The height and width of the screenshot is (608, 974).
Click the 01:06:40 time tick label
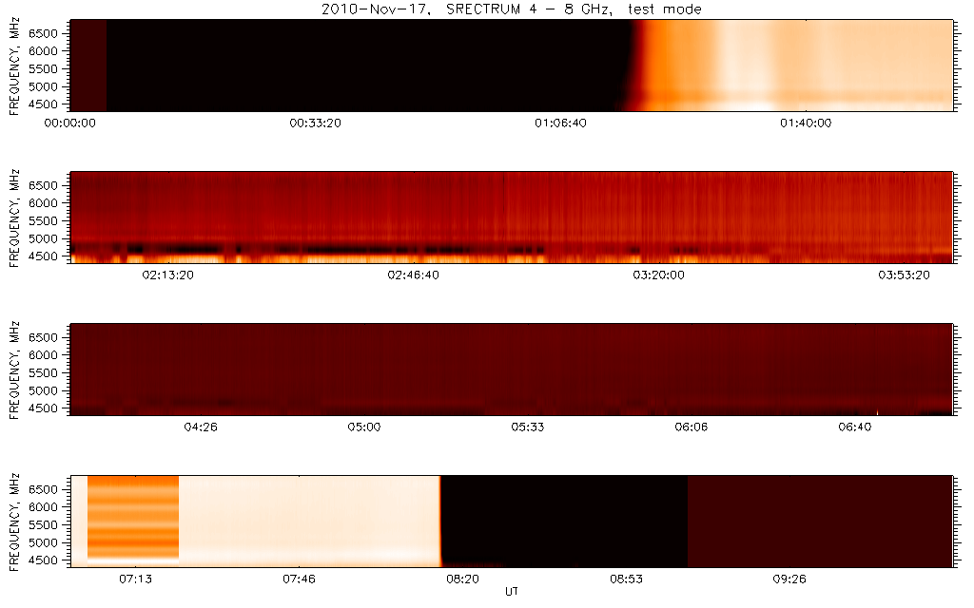(x=560, y=123)
